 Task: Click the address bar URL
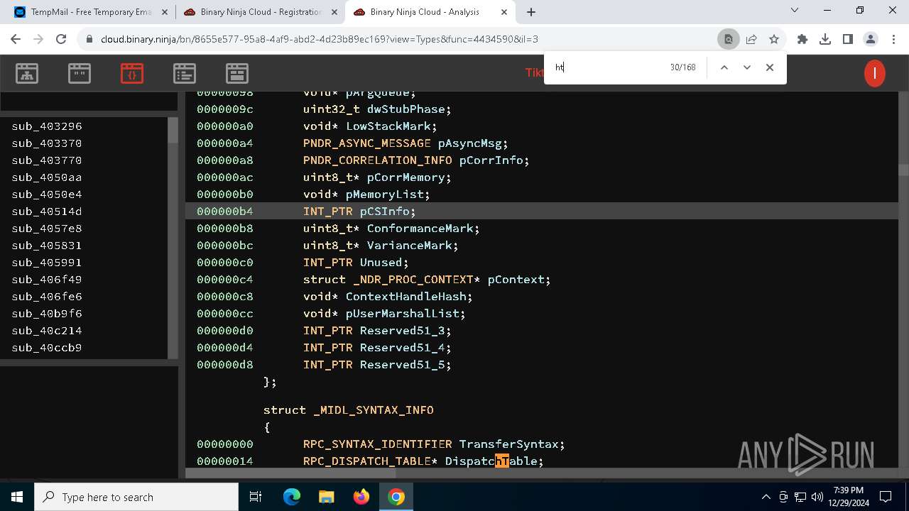coord(320,39)
